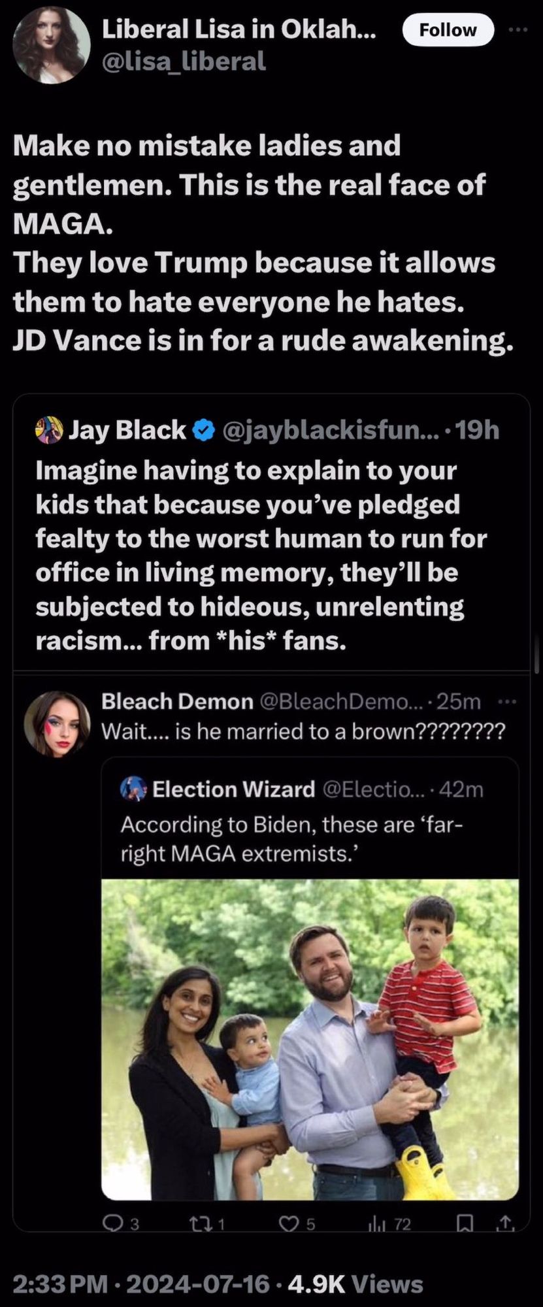This screenshot has width=543, height=1307.
Task: Open more options on the Bleach Demon tweet
Action: click(506, 702)
